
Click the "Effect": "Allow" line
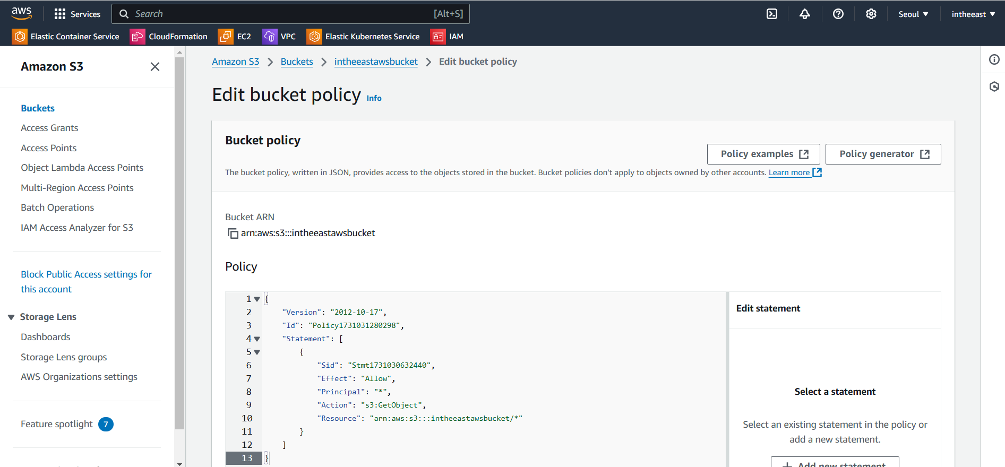tap(356, 378)
